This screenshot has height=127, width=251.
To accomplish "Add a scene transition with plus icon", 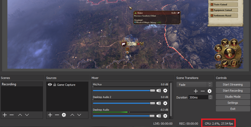I will coord(196,91).
